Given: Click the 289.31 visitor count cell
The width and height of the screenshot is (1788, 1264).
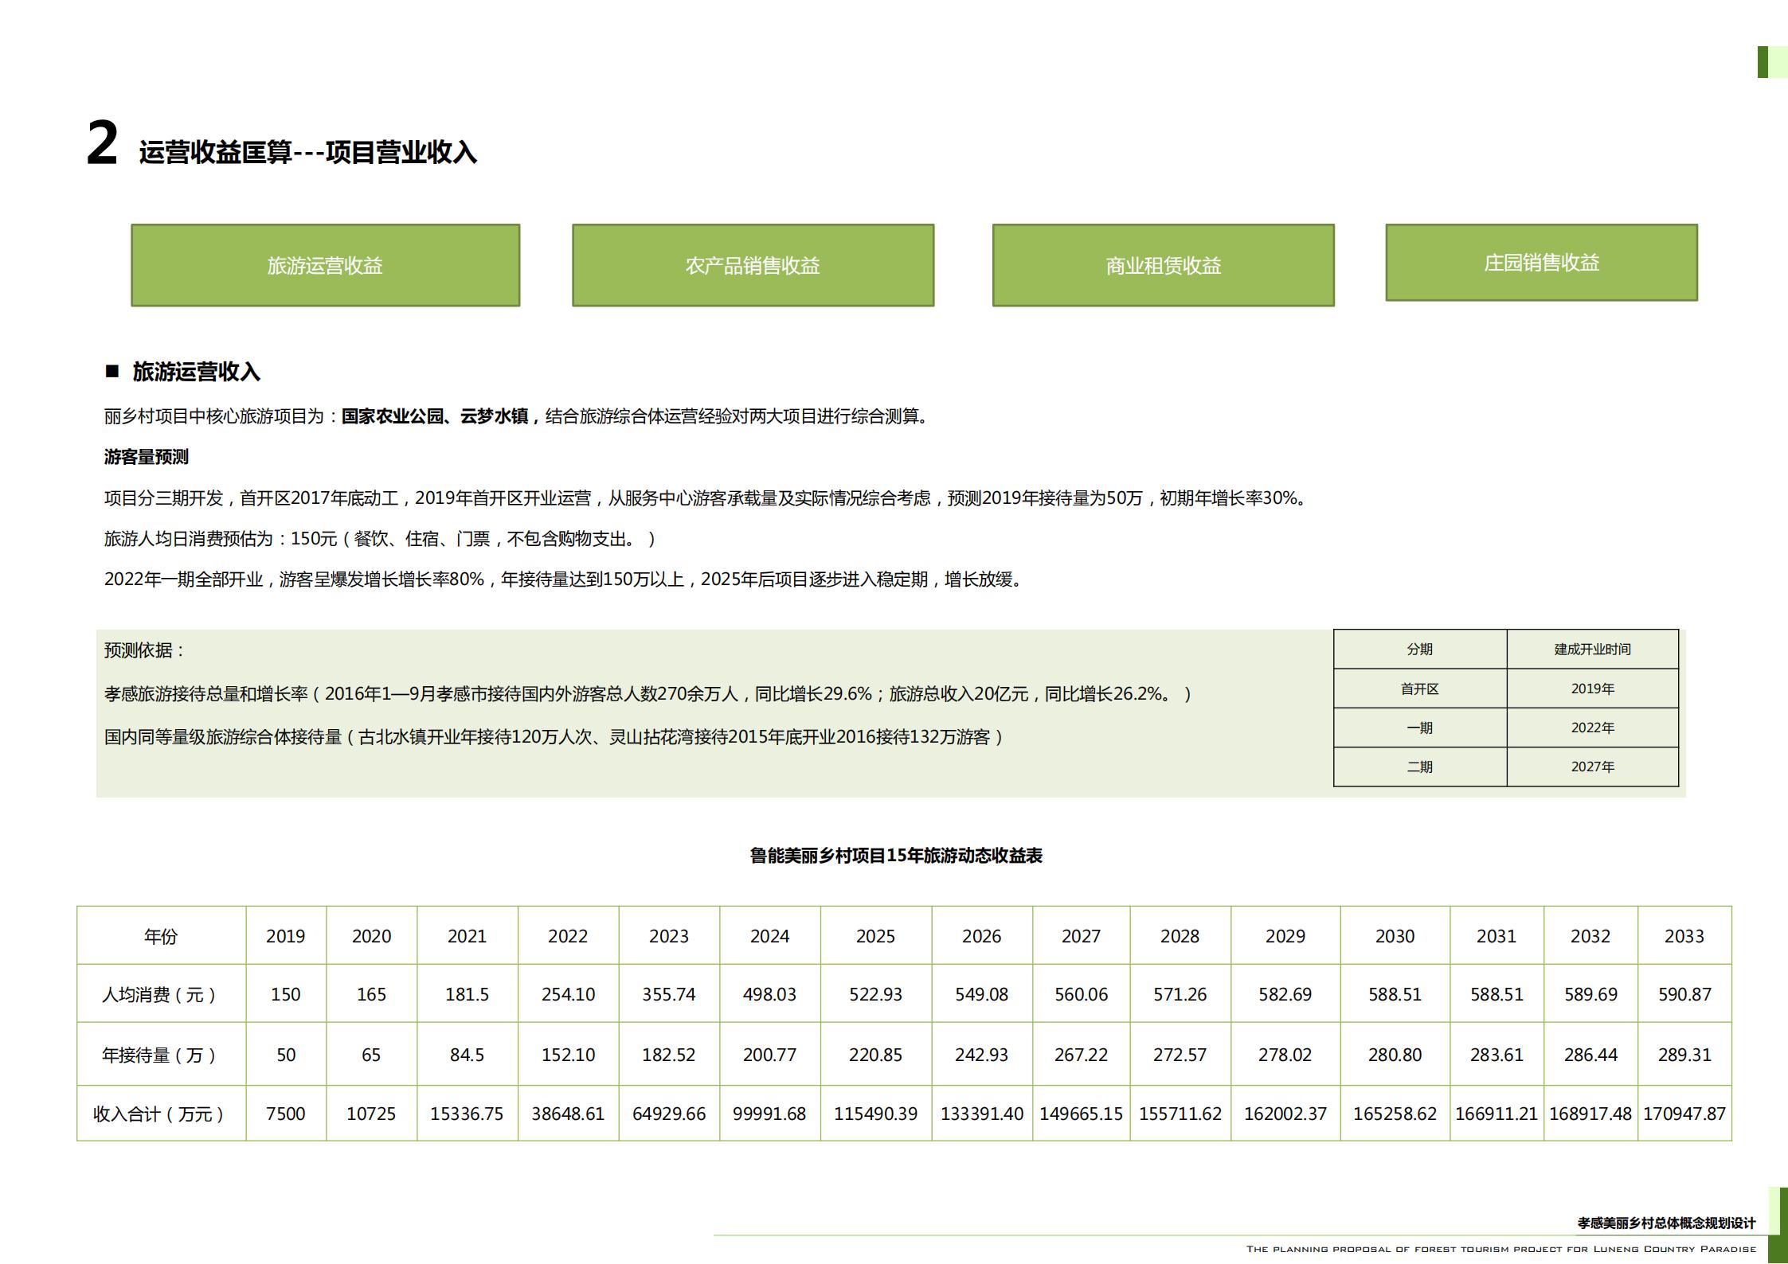Looking at the screenshot, I should 1684,1054.
